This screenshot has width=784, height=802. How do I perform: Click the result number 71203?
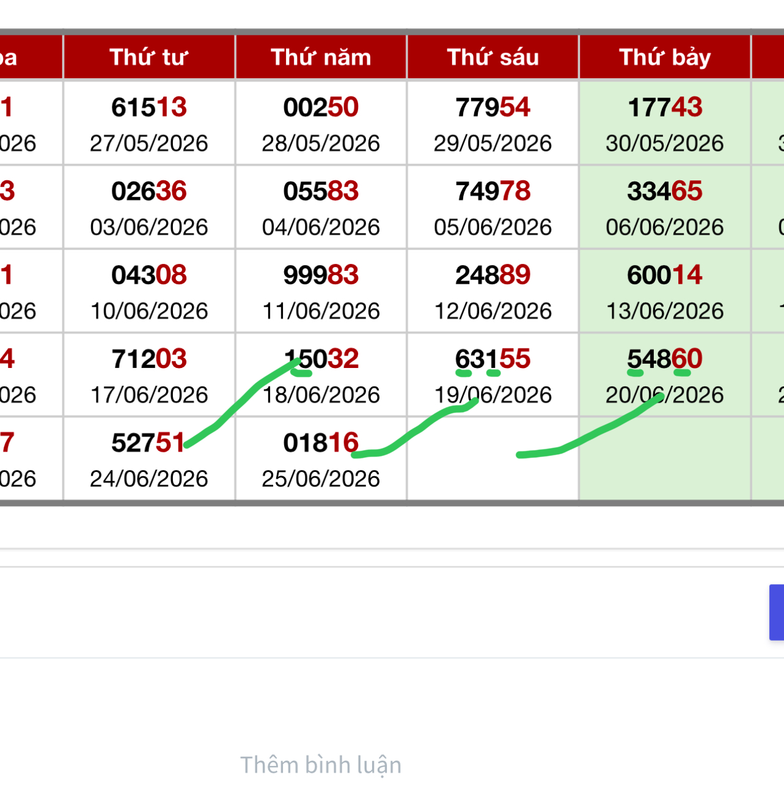tap(149, 359)
